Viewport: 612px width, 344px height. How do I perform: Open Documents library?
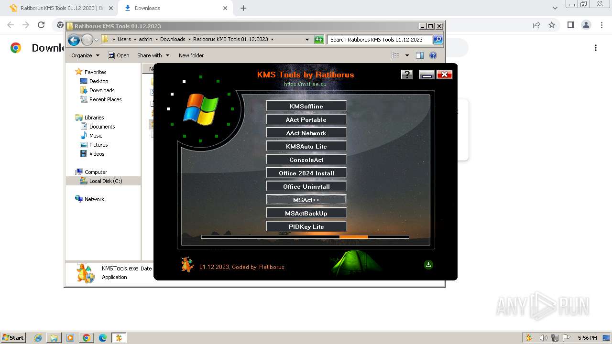click(x=102, y=127)
